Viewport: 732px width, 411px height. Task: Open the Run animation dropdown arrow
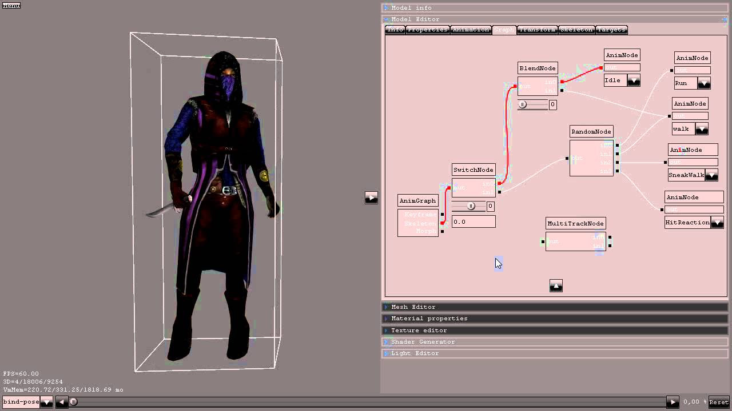pyautogui.click(x=704, y=83)
